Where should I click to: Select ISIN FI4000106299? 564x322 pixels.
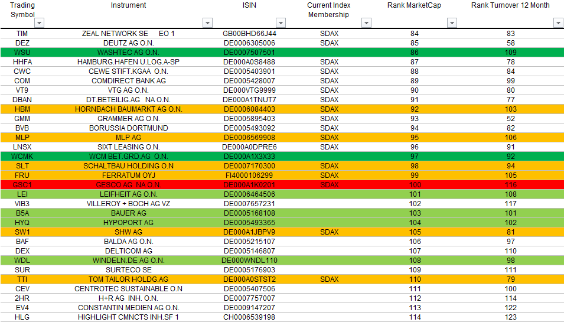click(249, 175)
